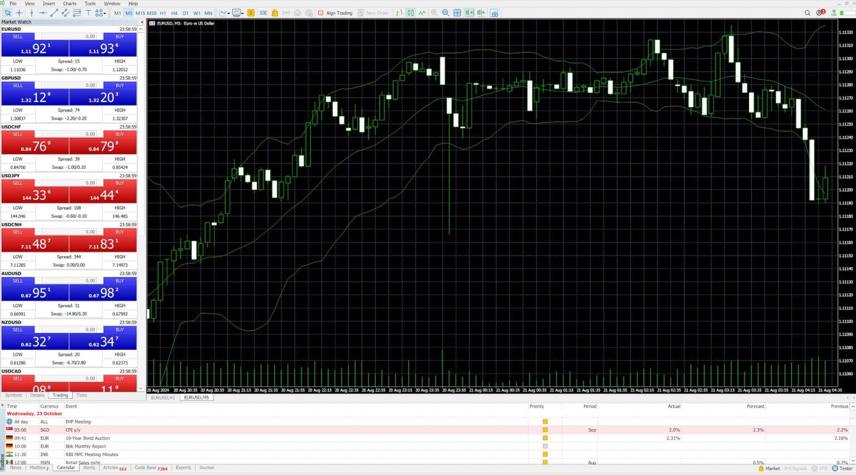
Task: Switch to the EURUSD,H1 chart tab
Action: tap(163, 398)
